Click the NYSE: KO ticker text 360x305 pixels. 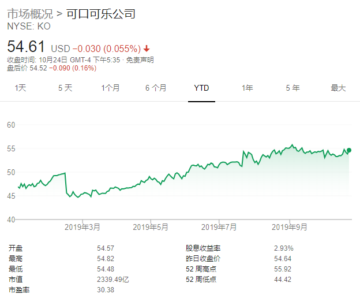(28, 26)
